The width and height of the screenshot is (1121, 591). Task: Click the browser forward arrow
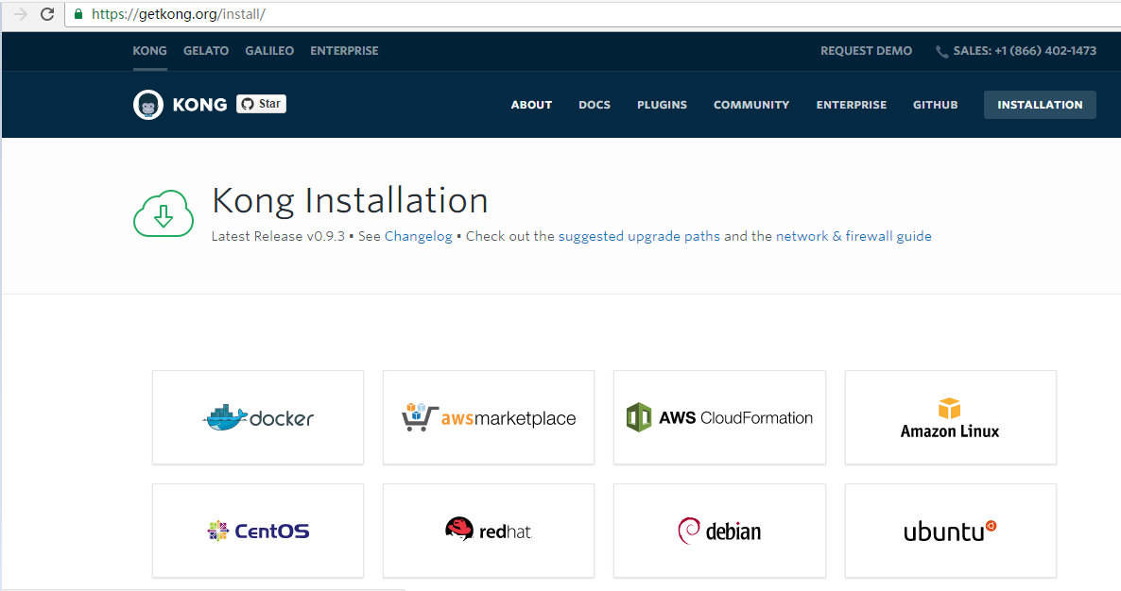(20, 13)
